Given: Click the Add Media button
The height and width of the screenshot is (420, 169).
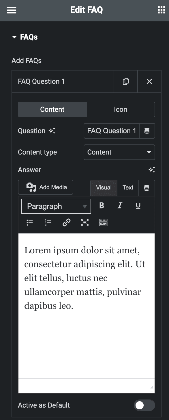Looking at the screenshot, I should point(46,187).
